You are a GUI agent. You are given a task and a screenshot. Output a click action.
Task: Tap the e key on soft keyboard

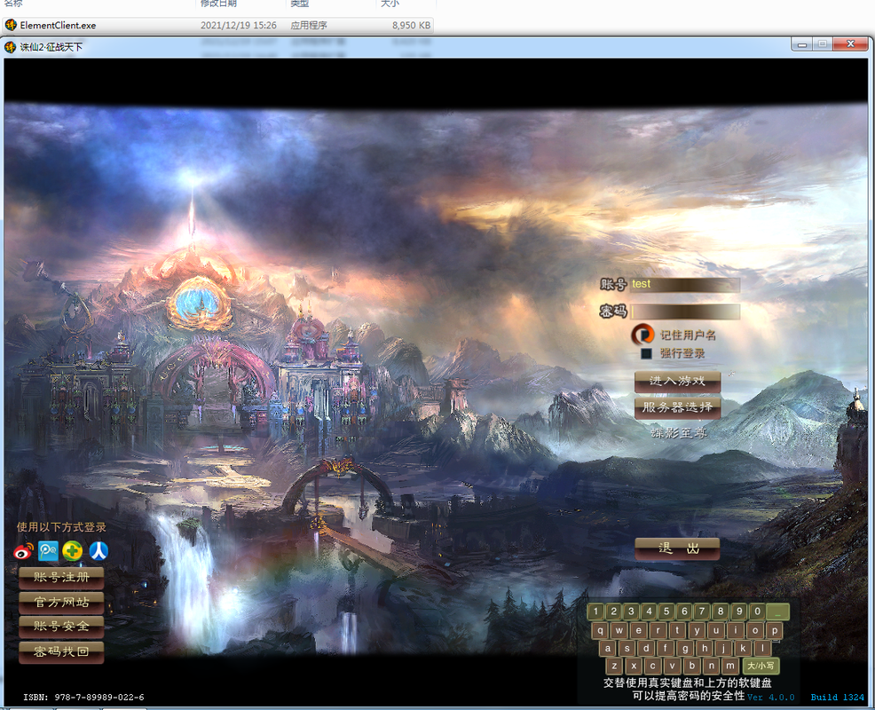click(x=638, y=631)
